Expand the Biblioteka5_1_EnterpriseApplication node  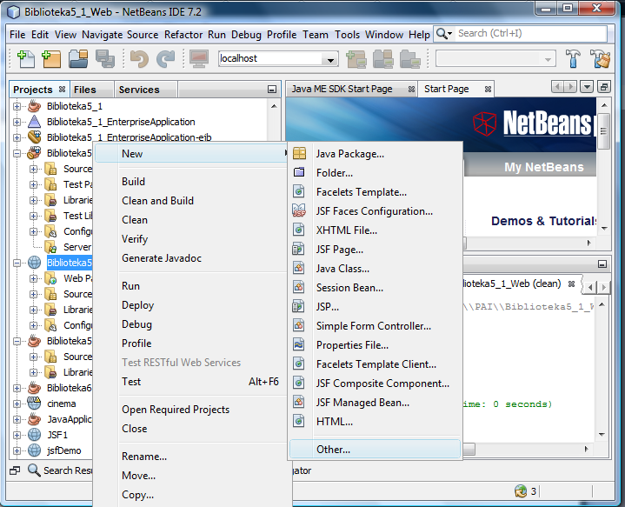point(17,122)
